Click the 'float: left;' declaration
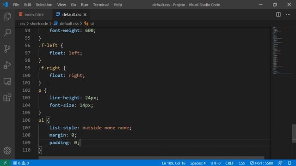296x166 pixels. click(66, 53)
